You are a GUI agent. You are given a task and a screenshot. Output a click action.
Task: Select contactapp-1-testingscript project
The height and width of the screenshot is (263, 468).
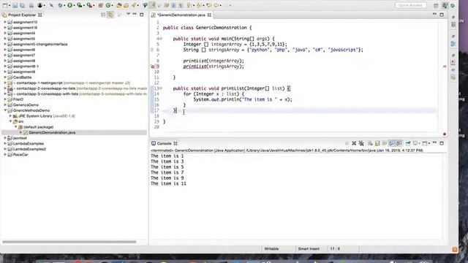39,83
